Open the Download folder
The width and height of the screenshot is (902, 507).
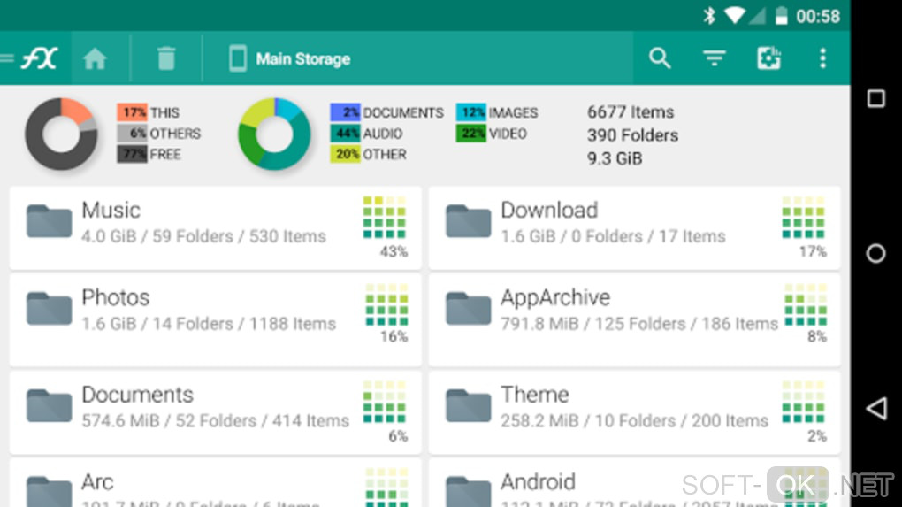635,227
